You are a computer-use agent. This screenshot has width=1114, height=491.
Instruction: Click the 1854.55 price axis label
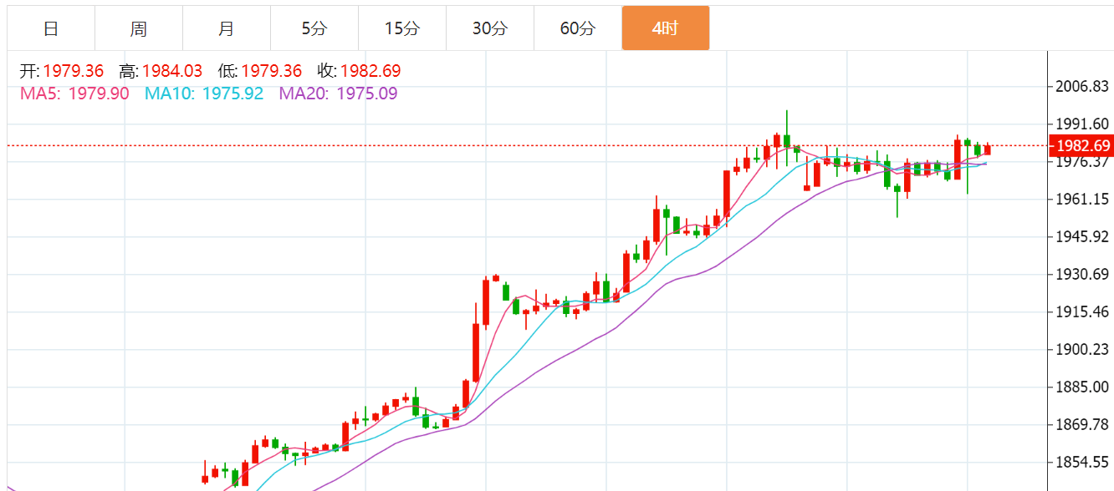1083,463
